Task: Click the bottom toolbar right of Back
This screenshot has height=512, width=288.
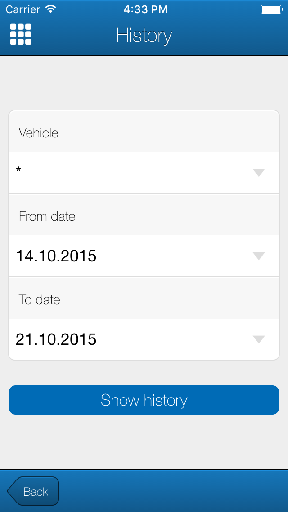Action: (x=180, y=491)
